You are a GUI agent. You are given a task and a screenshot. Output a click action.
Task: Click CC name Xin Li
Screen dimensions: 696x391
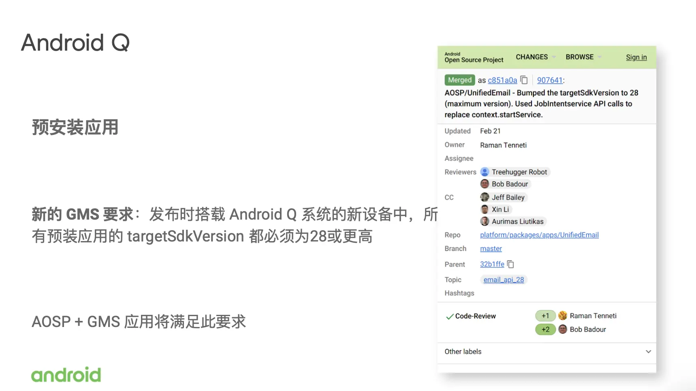pos(500,209)
